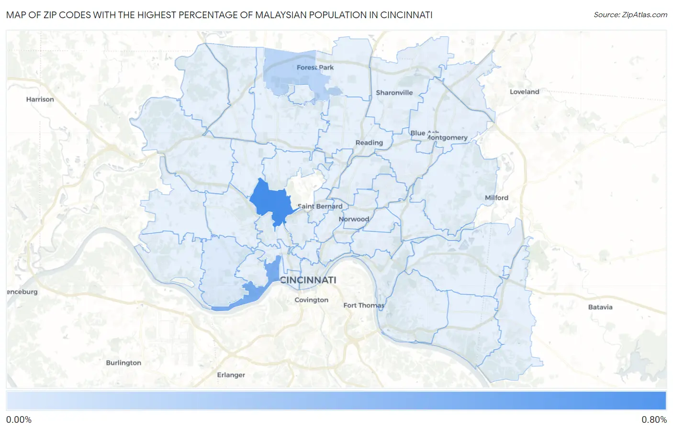Click the Norwood label

click(354, 219)
